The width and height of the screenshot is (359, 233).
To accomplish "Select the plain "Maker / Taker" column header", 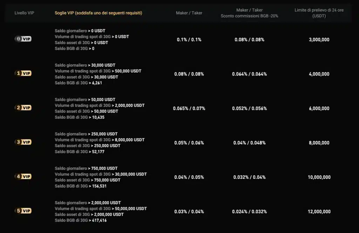I will coord(189,13).
